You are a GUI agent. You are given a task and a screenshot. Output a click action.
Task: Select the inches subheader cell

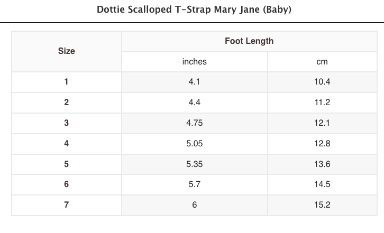[x=194, y=62]
